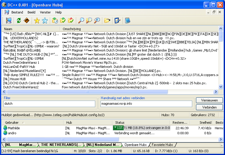Viewport: 225px width, 155px height.
Task: Open ADL Search toolbar icon
Action: tap(89, 20)
